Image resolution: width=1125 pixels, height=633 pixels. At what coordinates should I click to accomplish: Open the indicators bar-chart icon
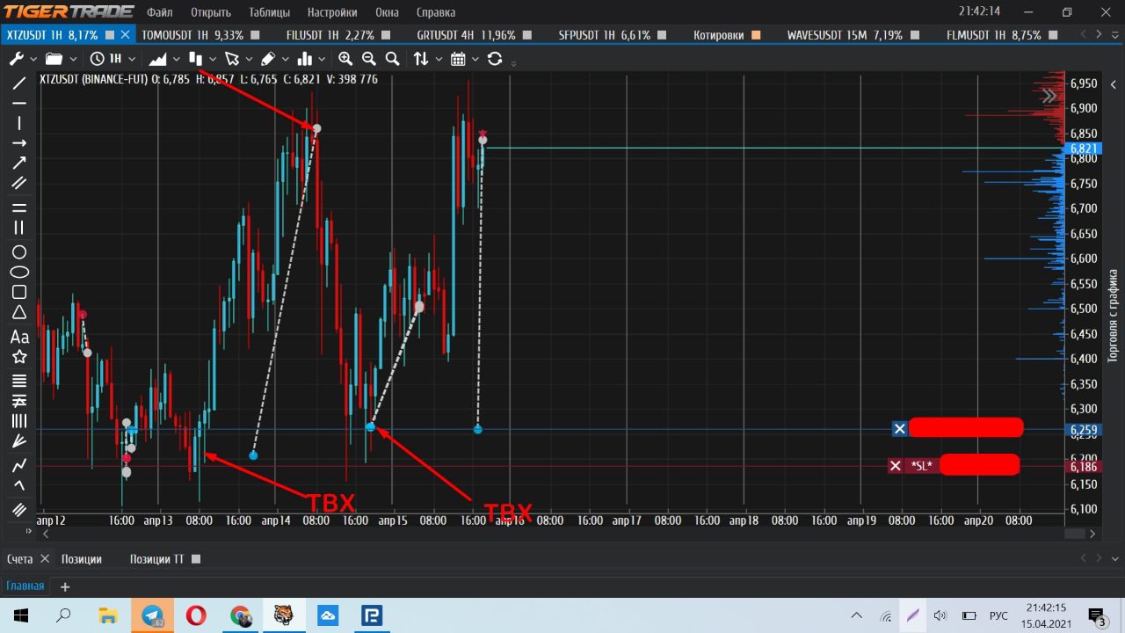(x=305, y=59)
